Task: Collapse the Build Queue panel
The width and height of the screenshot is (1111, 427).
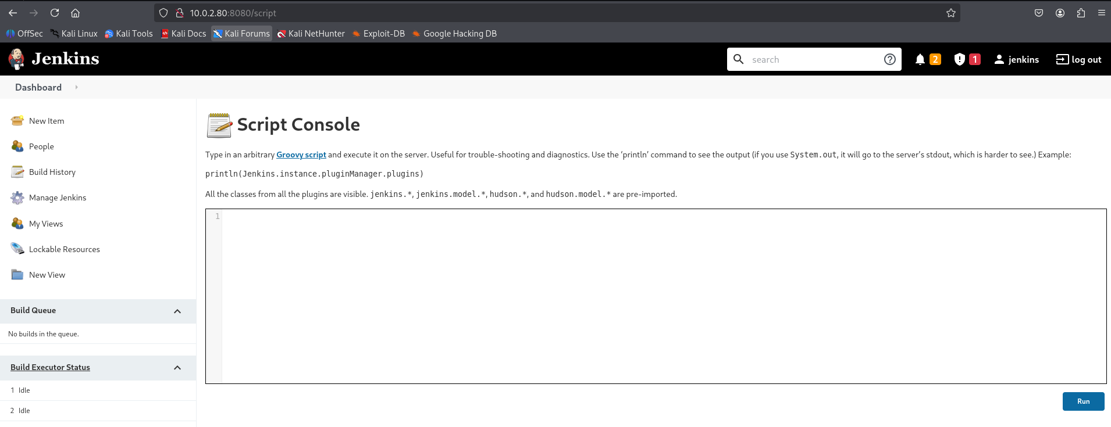Action: pos(177,311)
